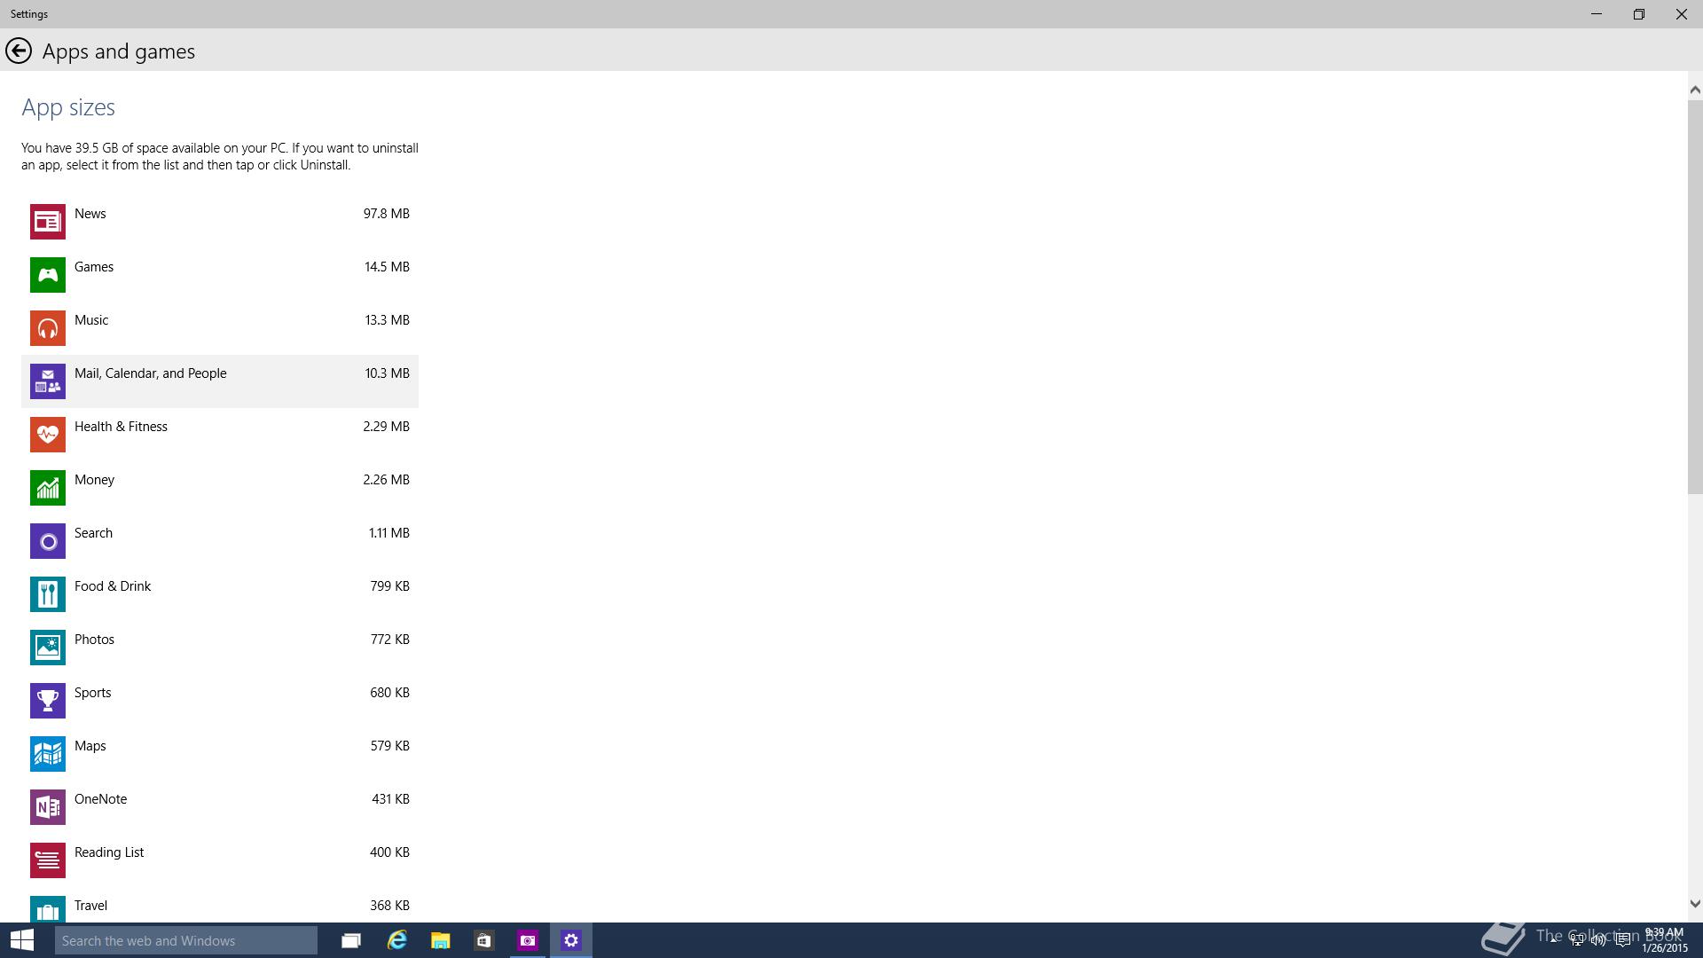Click the 1.11 MB size value
Image resolution: width=1703 pixels, height=958 pixels.
[389, 533]
